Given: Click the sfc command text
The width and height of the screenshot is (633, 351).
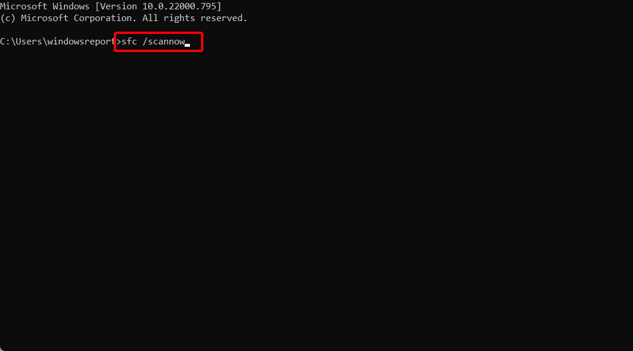Looking at the screenshot, I should 129,42.
